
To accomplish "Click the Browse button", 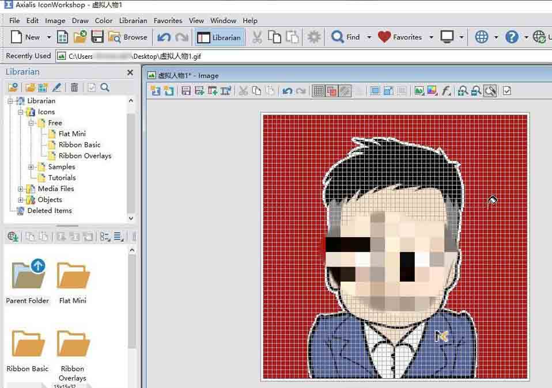I will point(128,37).
